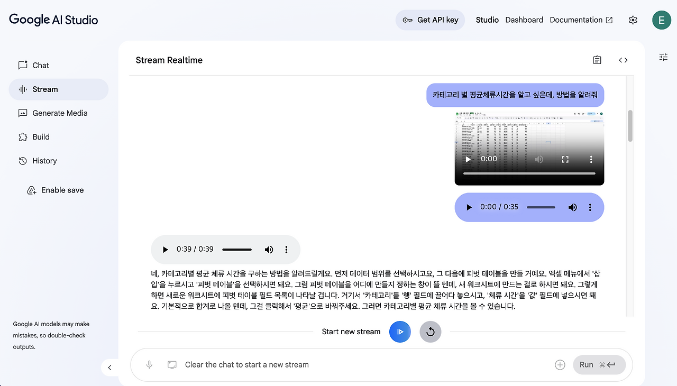This screenshot has width=677, height=386.
Task: Open the attachment plus icon
Action: pos(560,364)
